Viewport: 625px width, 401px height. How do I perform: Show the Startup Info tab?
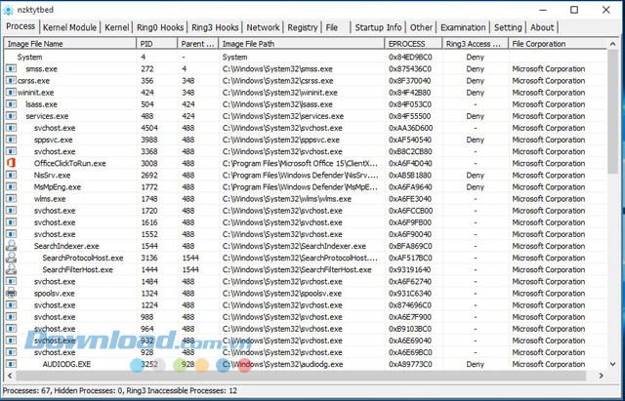click(378, 27)
